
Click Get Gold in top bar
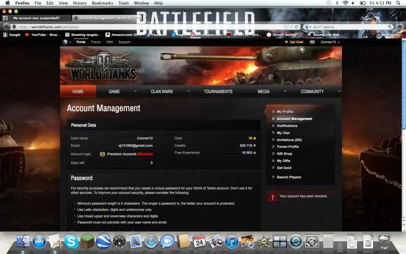tap(294, 42)
